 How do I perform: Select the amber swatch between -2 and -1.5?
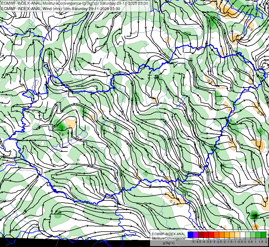227,235
